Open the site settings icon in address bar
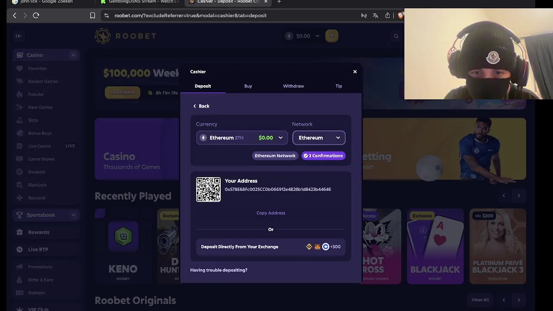The width and height of the screenshot is (553, 311). (x=106, y=16)
